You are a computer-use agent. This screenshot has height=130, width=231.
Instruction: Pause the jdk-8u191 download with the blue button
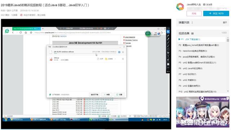coord(119,52)
